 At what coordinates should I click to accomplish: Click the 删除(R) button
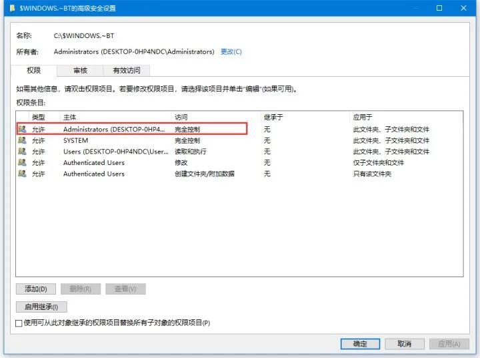coord(81,289)
